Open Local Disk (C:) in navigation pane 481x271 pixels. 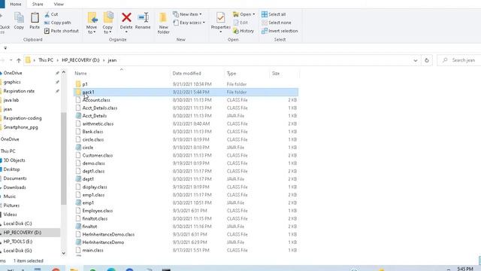click(17, 224)
